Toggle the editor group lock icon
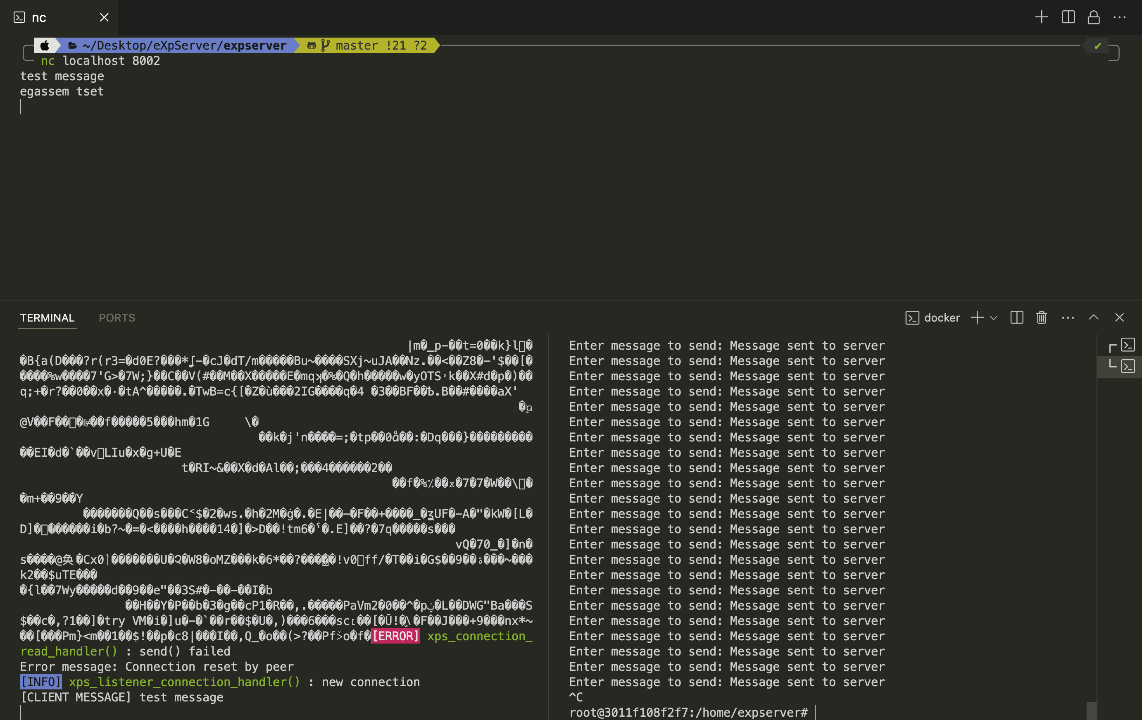Image resolution: width=1142 pixels, height=720 pixels. pyautogui.click(x=1094, y=17)
